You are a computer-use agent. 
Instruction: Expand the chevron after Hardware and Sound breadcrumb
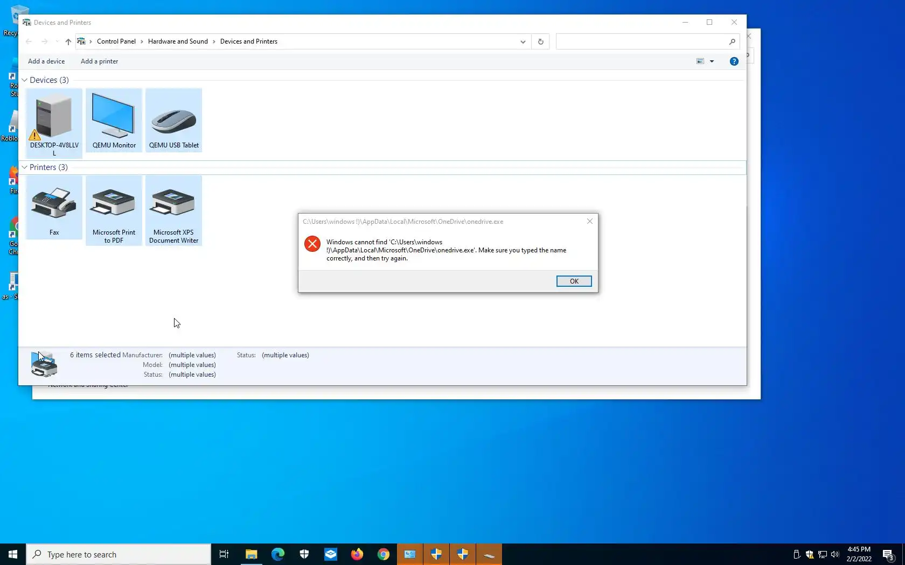214,41
